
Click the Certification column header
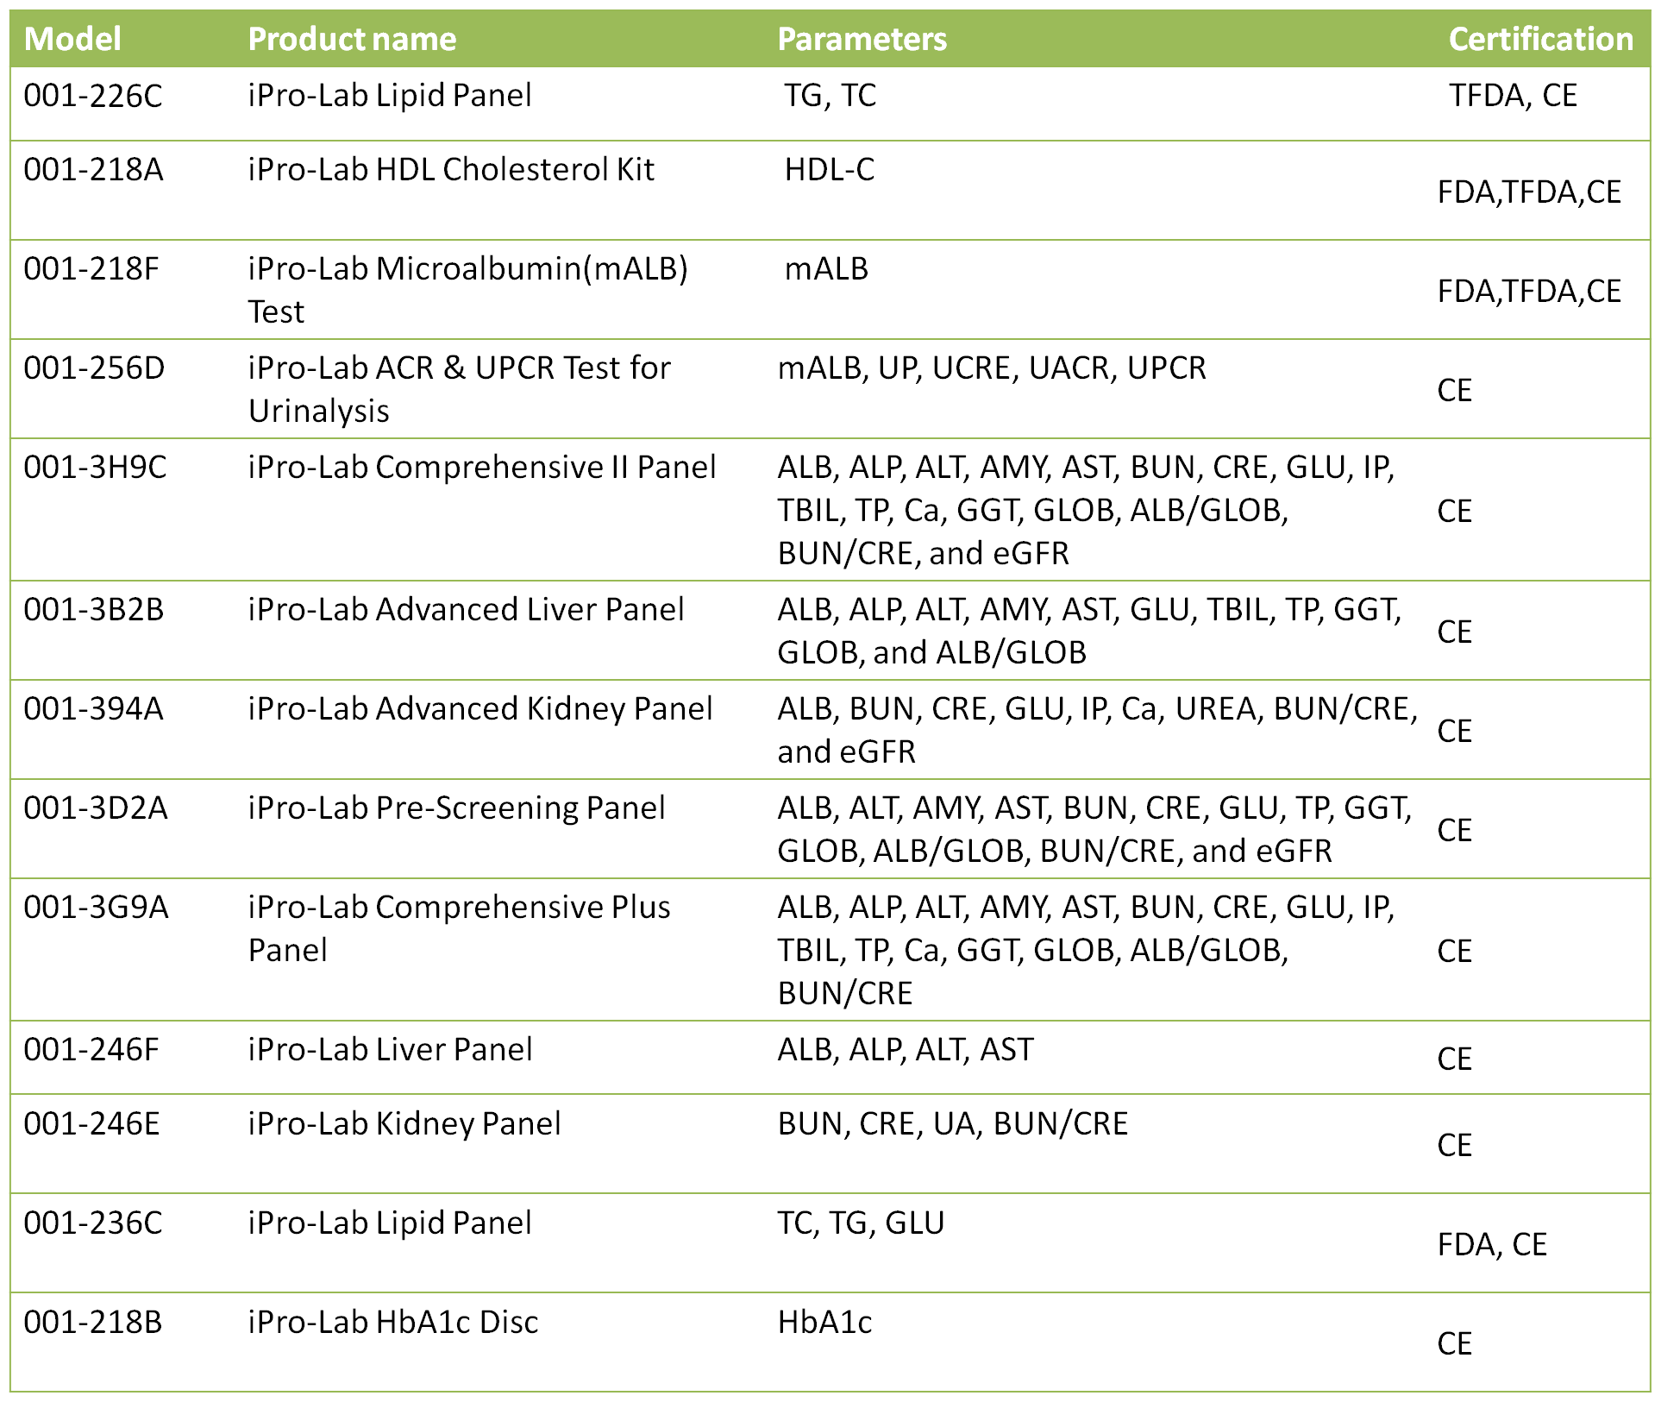pos(1540,39)
